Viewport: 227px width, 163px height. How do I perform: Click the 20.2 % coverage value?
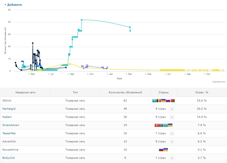click(202, 109)
